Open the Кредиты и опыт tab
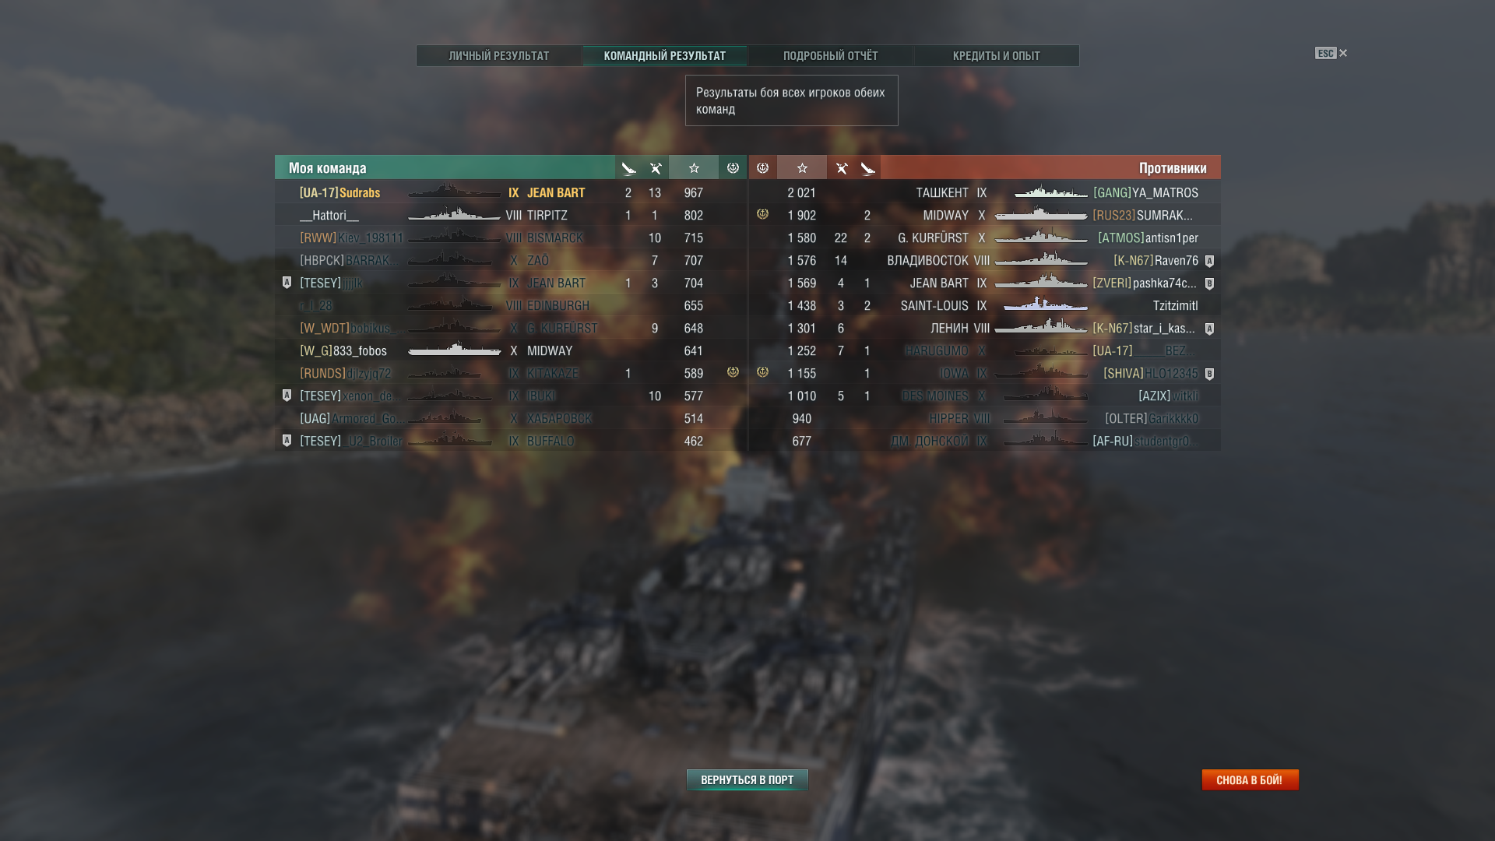 pyautogui.click(x=996, y=56)
